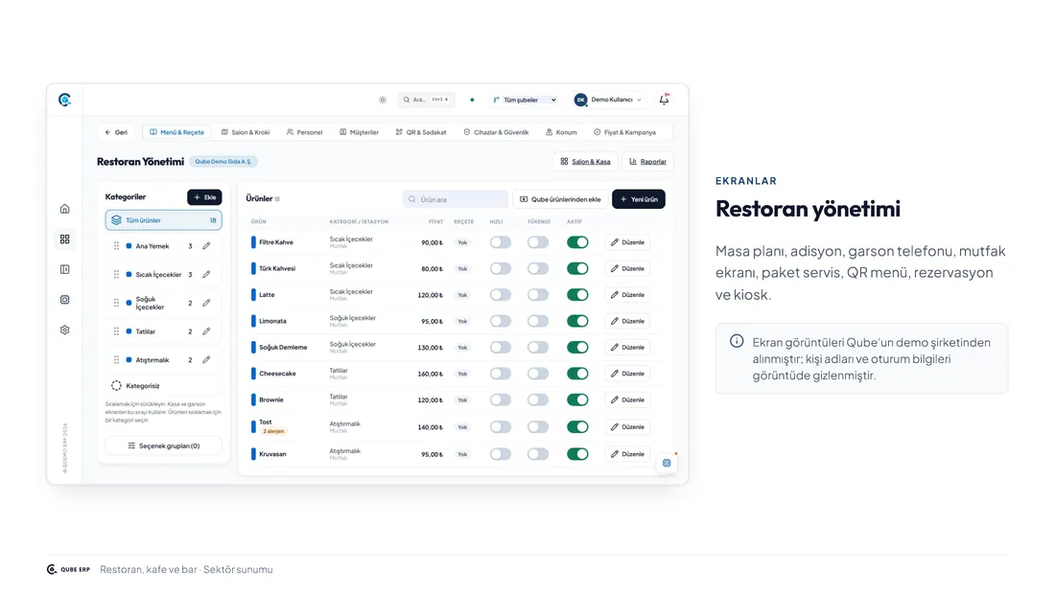Open settings using the sidebar gear icon

[x=64, y=331]
